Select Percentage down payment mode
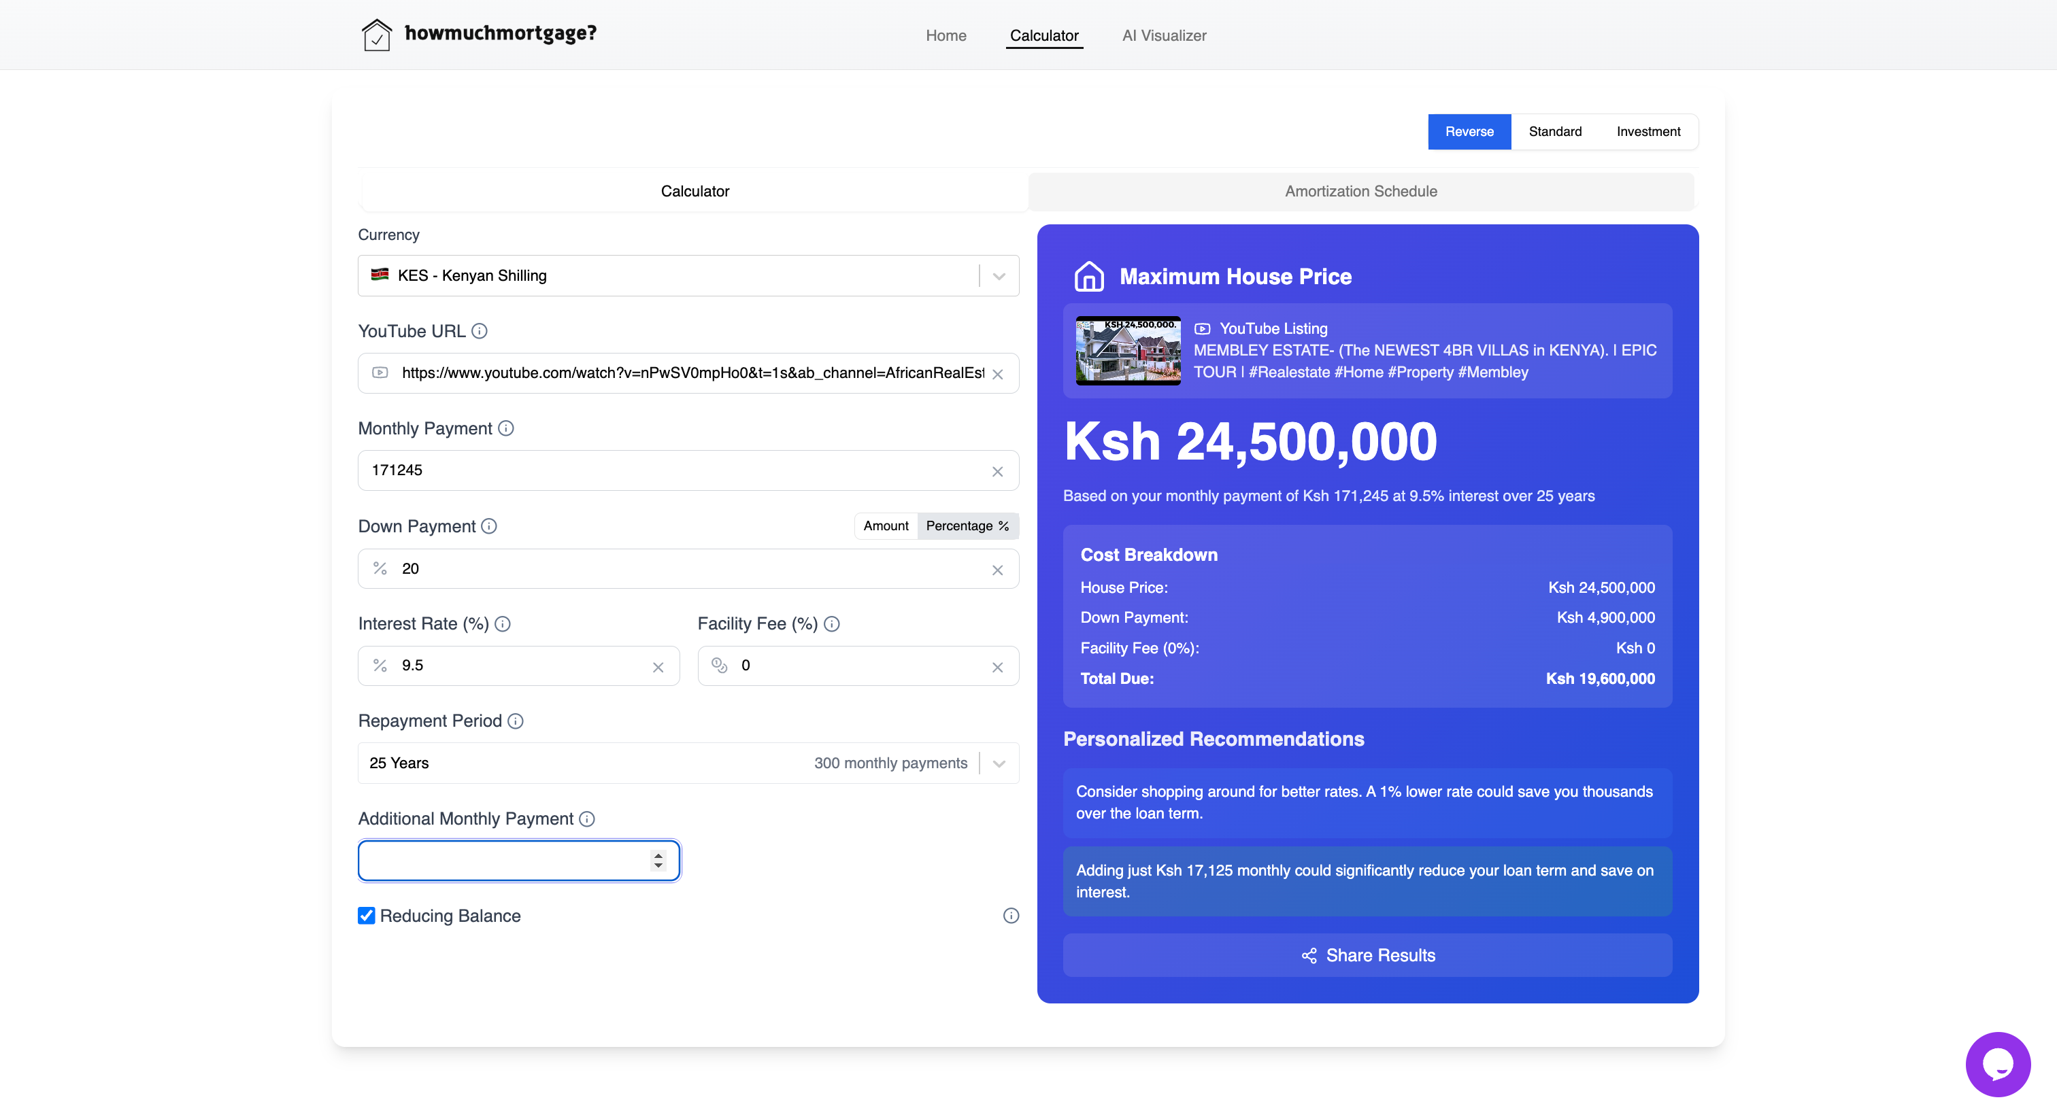 click(x=967, y=526)
